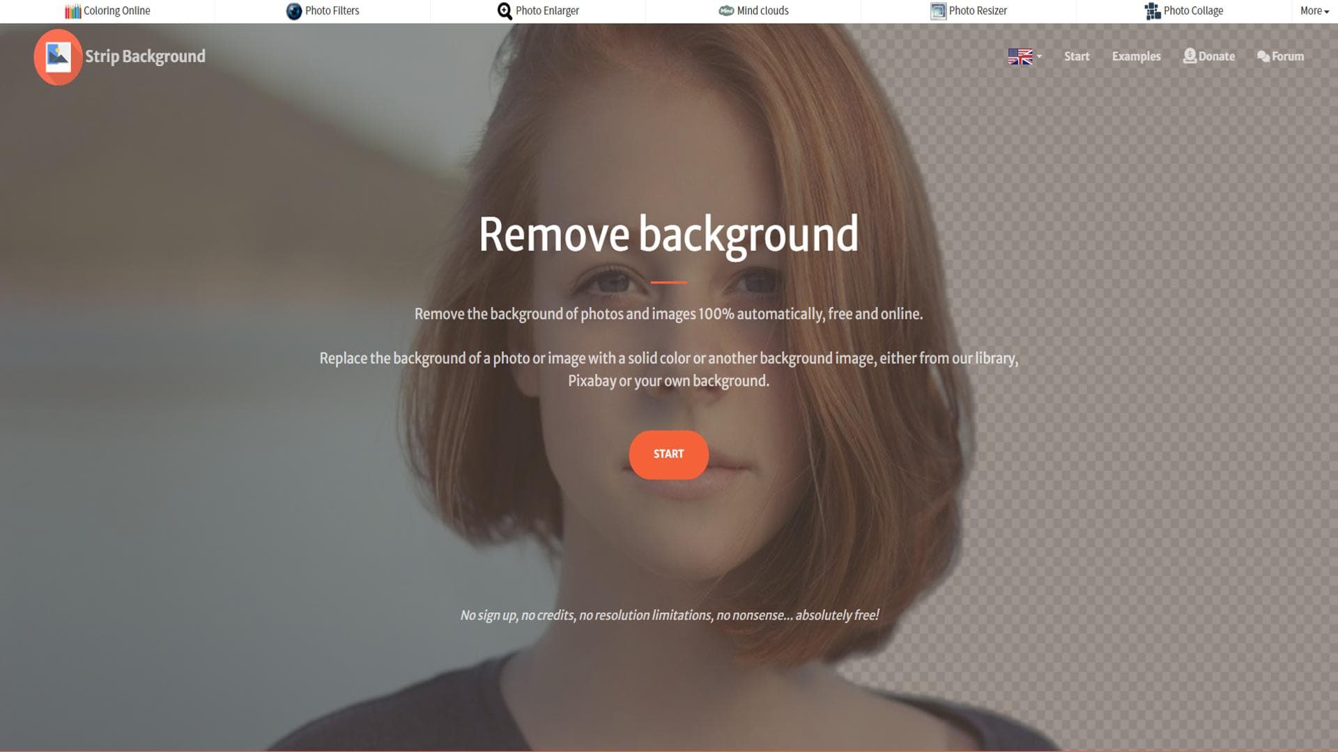Click the Forum chat bubbles icon
The width and height of the screenshot is (1338, 752).
(x=1263, y=56)
